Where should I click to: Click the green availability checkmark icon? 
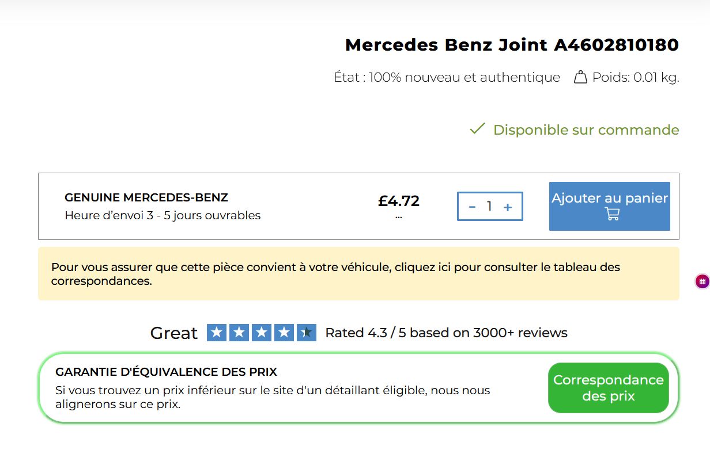(477, 129)
